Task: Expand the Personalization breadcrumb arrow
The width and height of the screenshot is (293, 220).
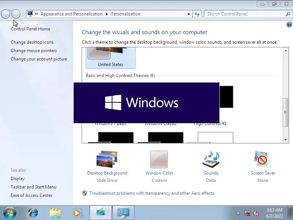Action: (107, 14)
